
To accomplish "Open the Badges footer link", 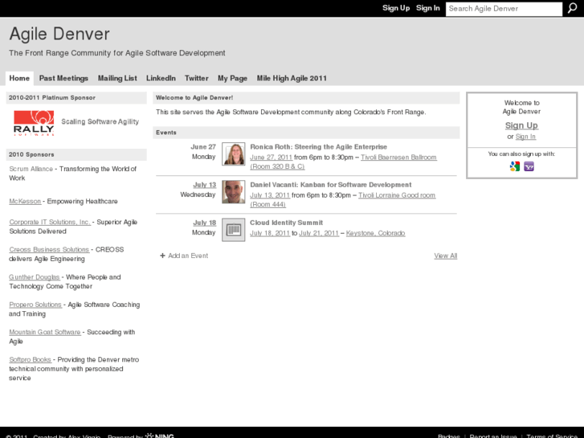I will (449, 436).
